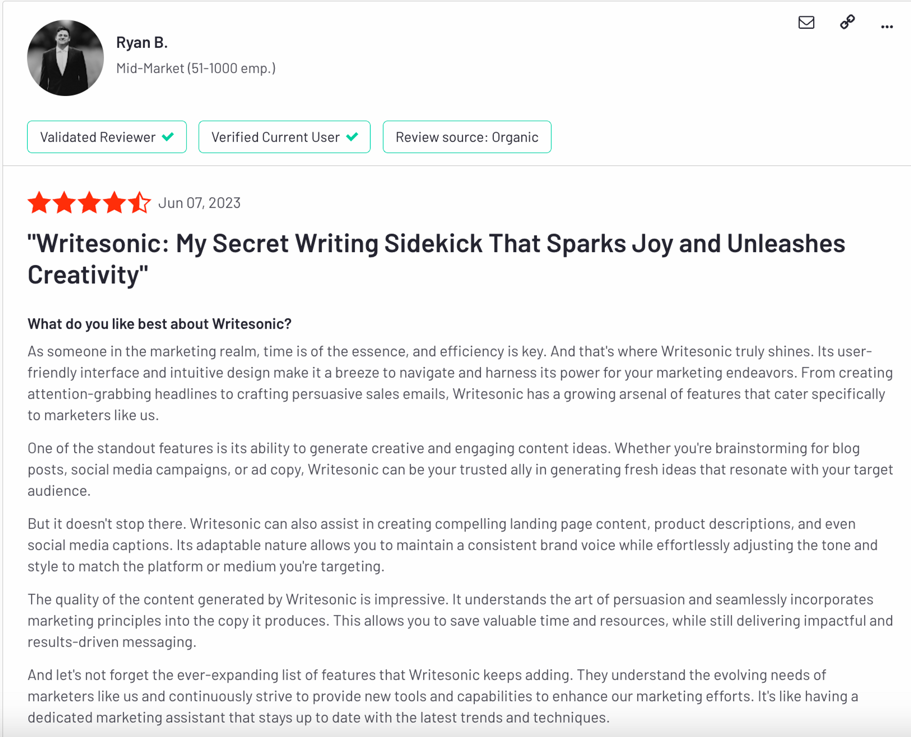Image resolution: width=911 pixels, height=737 pixels.
Task: Click the green checkmark beside Validated Reviewer
Action: (168, 137)
